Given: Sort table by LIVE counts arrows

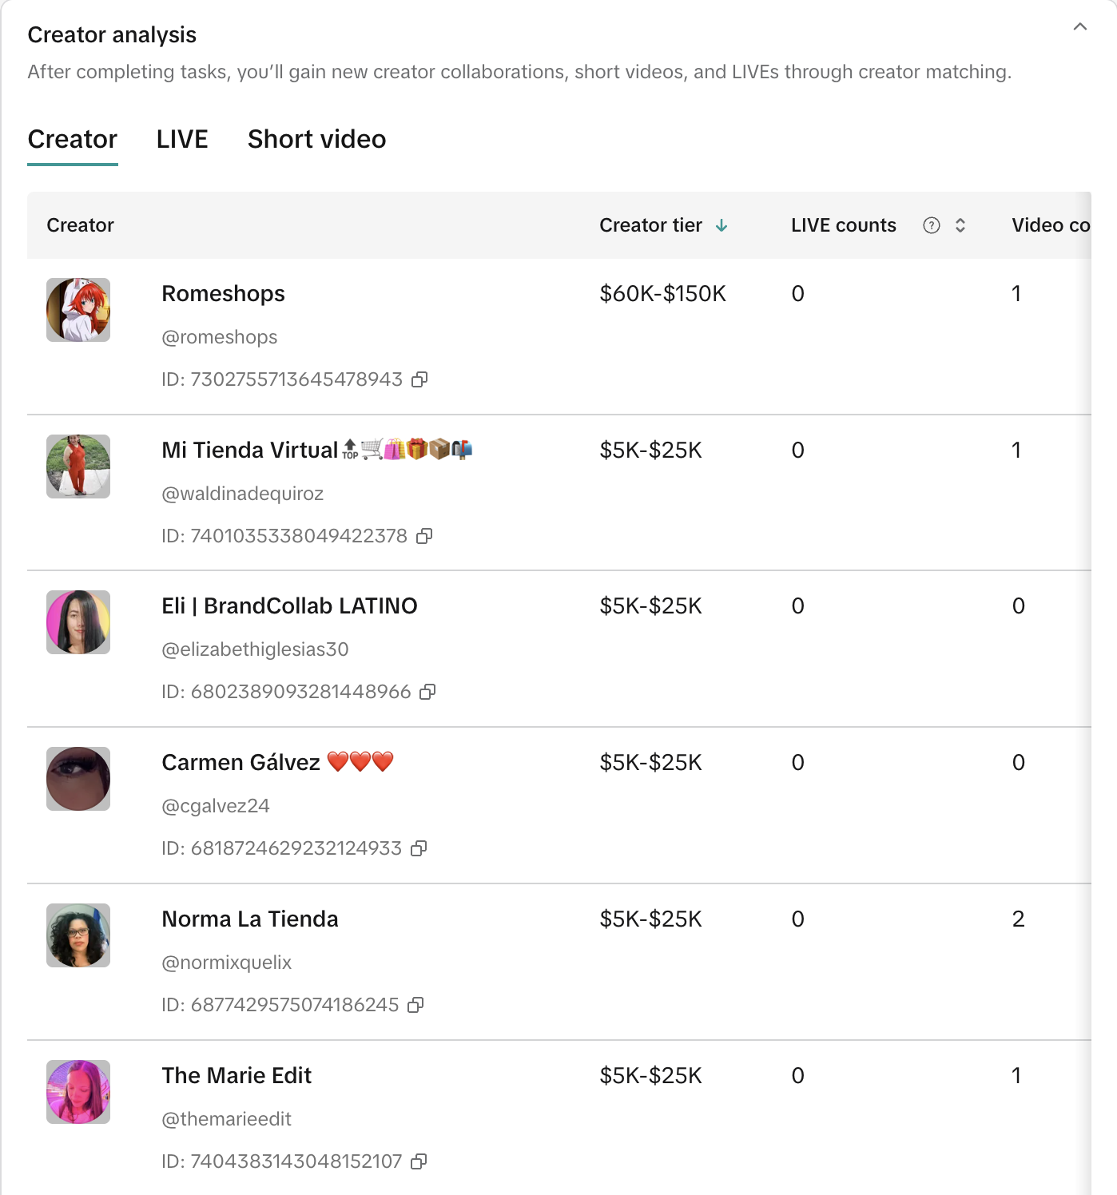Looking at the screenshot, I should pos(960,225).
